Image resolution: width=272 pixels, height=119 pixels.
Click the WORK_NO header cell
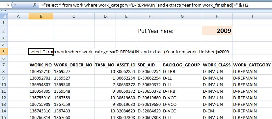[x=41, y=65]
